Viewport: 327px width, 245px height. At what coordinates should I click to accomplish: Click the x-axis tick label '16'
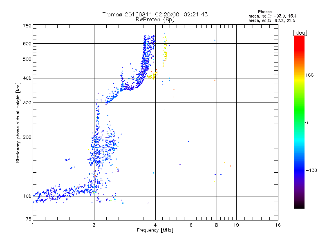(x=278, y=225)
